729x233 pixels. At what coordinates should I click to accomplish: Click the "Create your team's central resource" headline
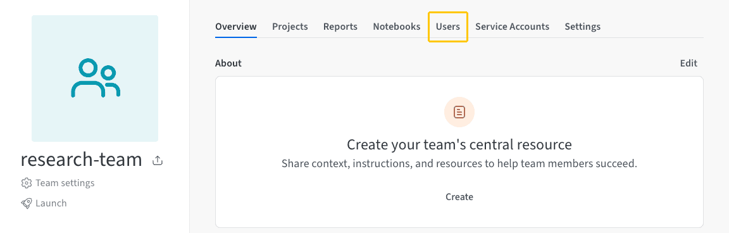[459, 144]
